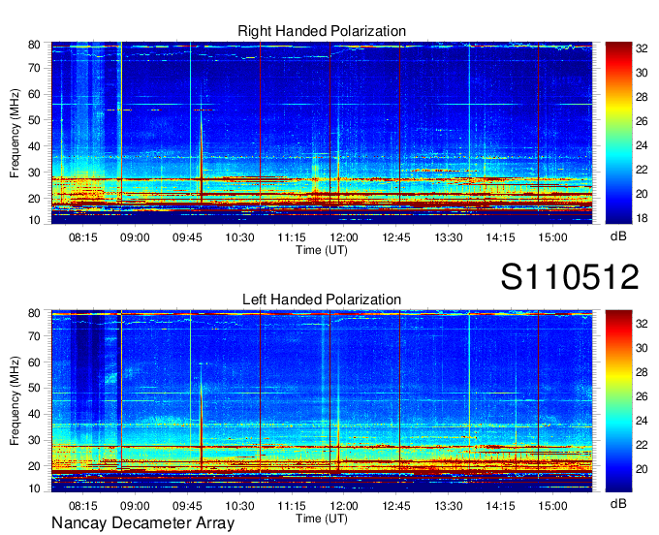Click the Right Handed plot's "Time (UT)" axis label
659x535 pixels.
point(322,250)
